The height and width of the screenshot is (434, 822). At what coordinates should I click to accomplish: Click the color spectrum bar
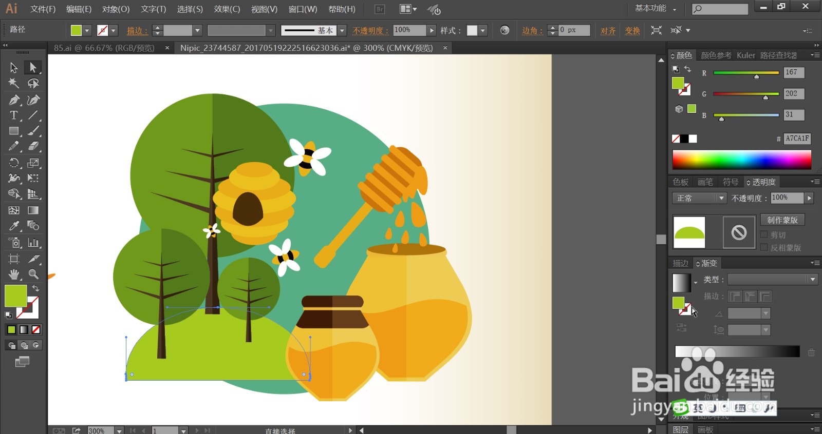pos(742,160)
